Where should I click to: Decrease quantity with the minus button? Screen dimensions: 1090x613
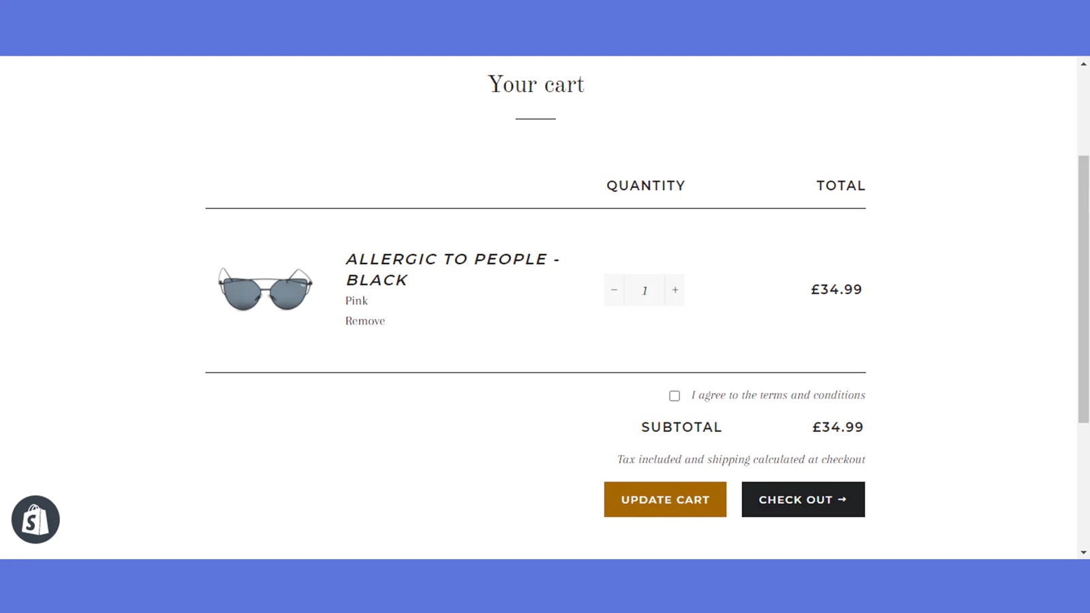(x=614, y=290)
